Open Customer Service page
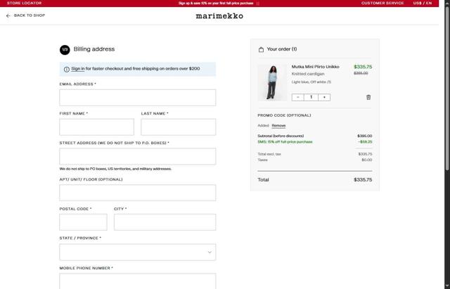 click(382, 3)
